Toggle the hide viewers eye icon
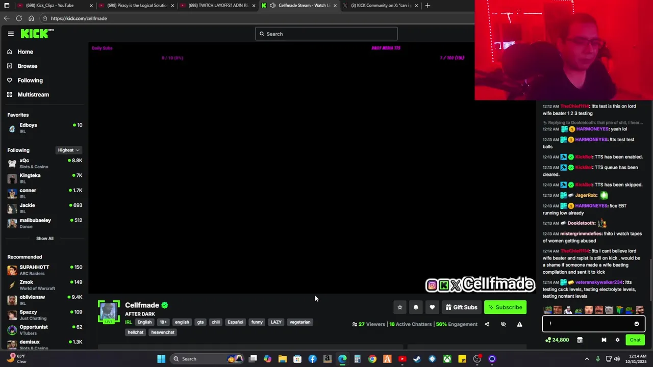 click(x=503, y=324)
